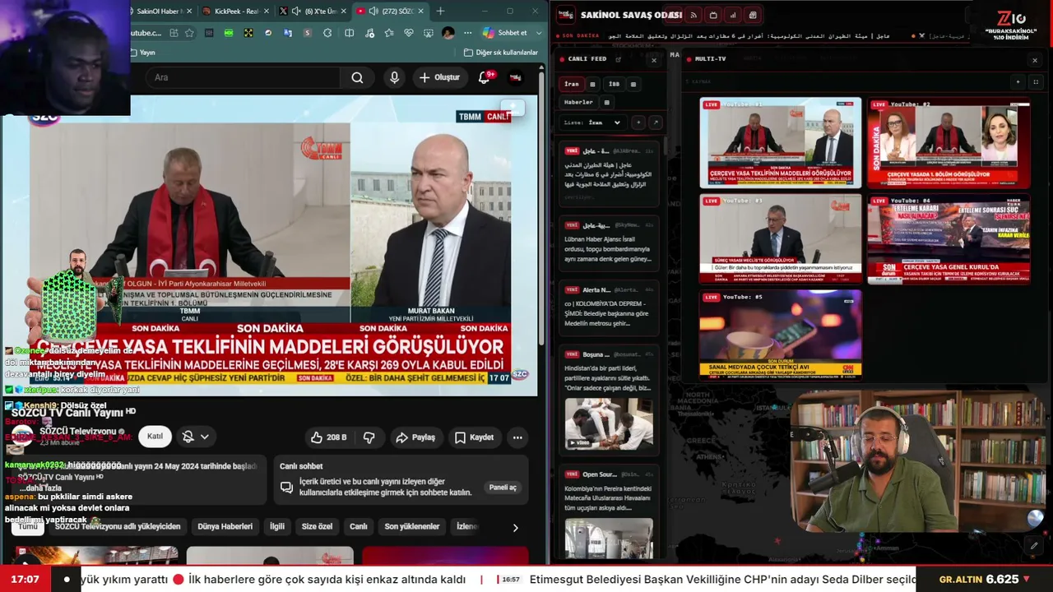Open Sohbet et Copilot chat

tap(505, 33)
